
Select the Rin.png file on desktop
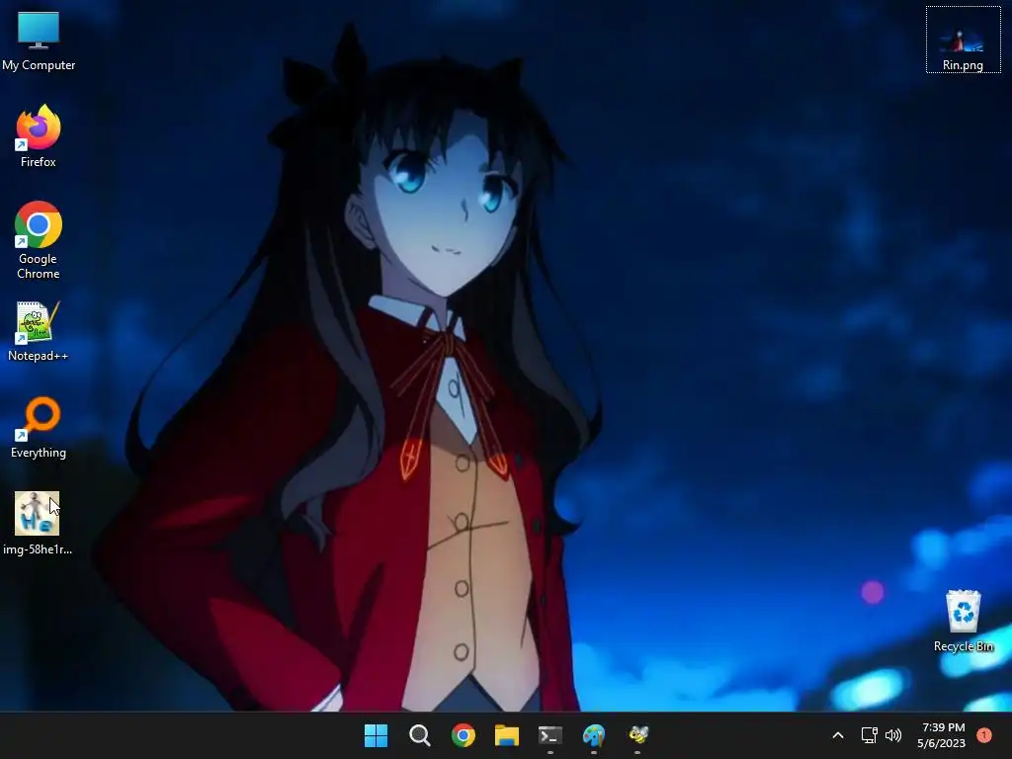(x=963, y=40)
